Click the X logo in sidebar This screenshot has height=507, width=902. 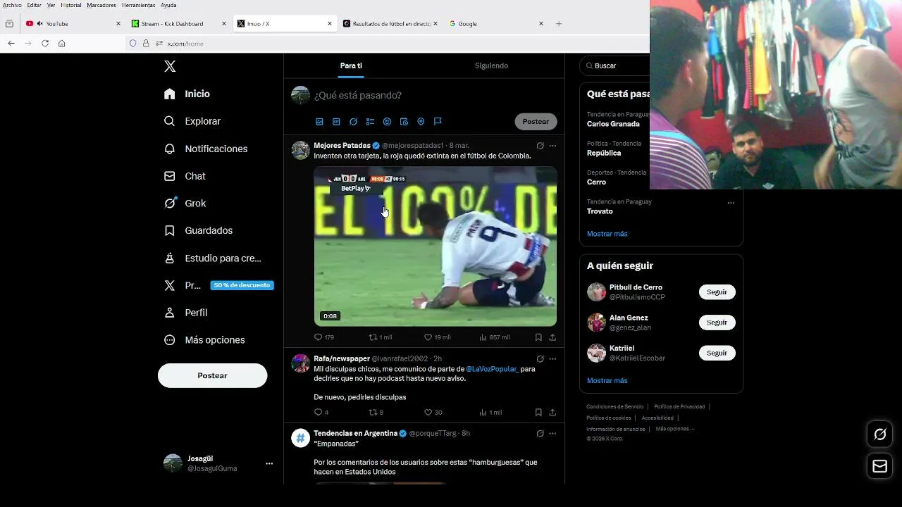[x=170, y=66]
